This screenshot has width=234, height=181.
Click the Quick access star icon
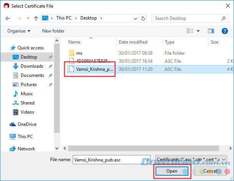tap(13, 48)
